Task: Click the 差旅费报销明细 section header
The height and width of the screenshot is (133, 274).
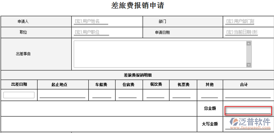Action: [x=137, y=75]
